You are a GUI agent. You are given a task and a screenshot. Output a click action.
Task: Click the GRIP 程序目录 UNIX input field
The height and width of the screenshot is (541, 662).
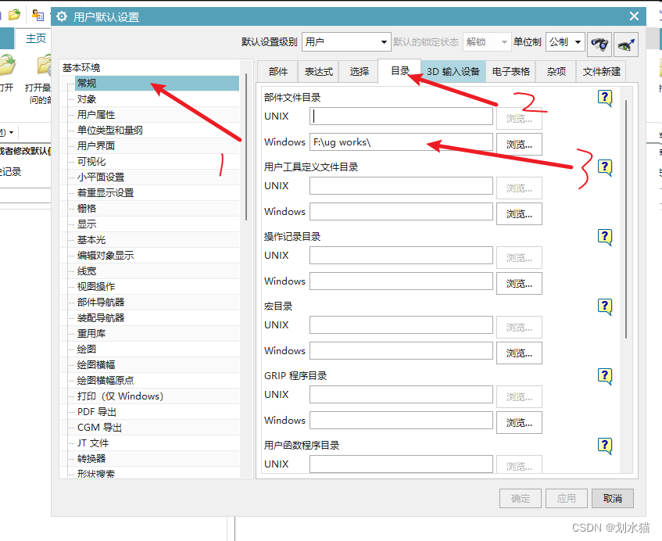[x=401, y=395]
